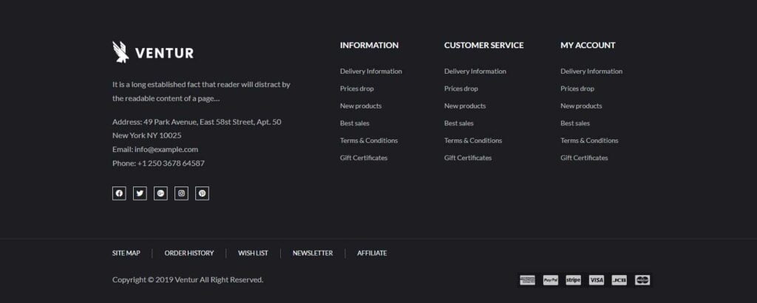Open the Facebook social icon
Screen dimensions: 757x303
(119, 193)
